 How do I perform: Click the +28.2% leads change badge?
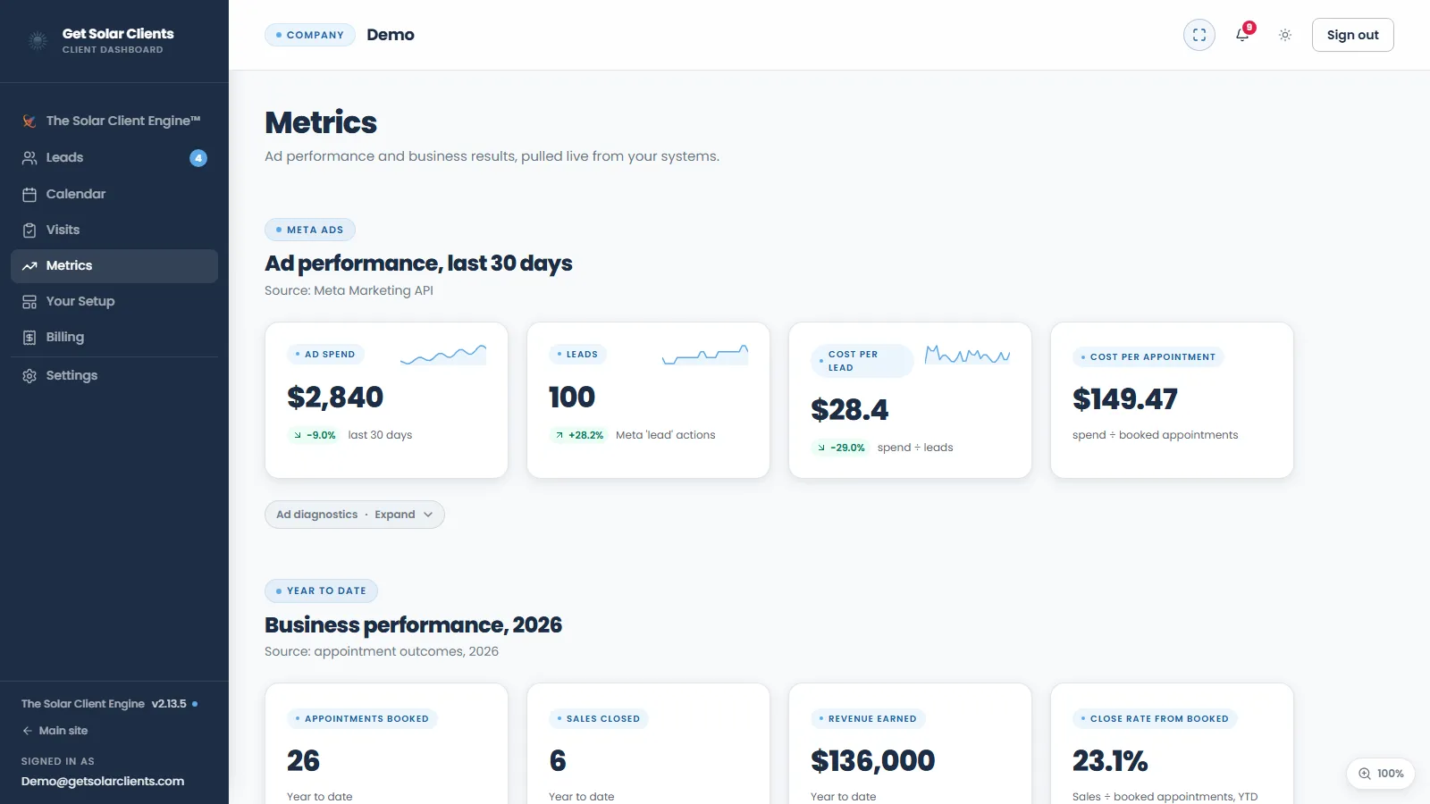pyautogui.click(x=579, y=435)
